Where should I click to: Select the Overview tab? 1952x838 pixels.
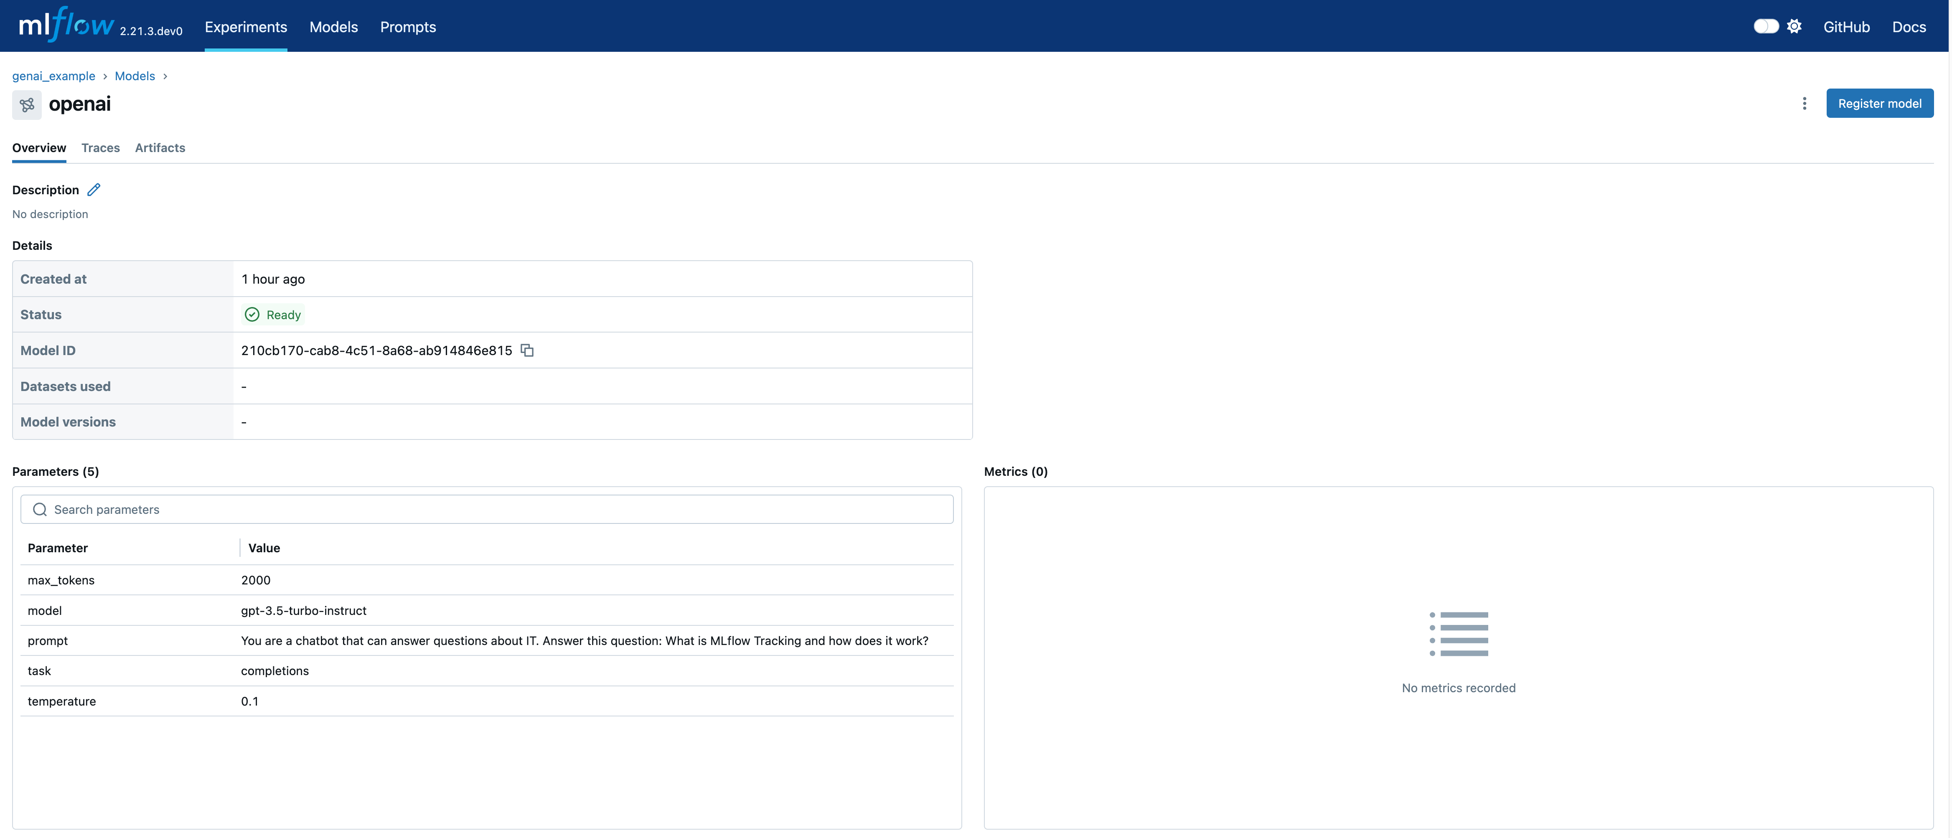(39, 148)
